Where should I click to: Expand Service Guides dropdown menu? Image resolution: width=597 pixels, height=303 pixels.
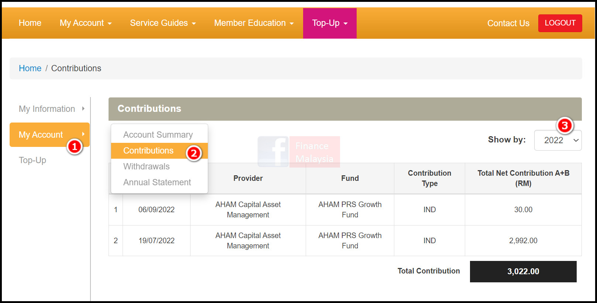click(163, 23)
